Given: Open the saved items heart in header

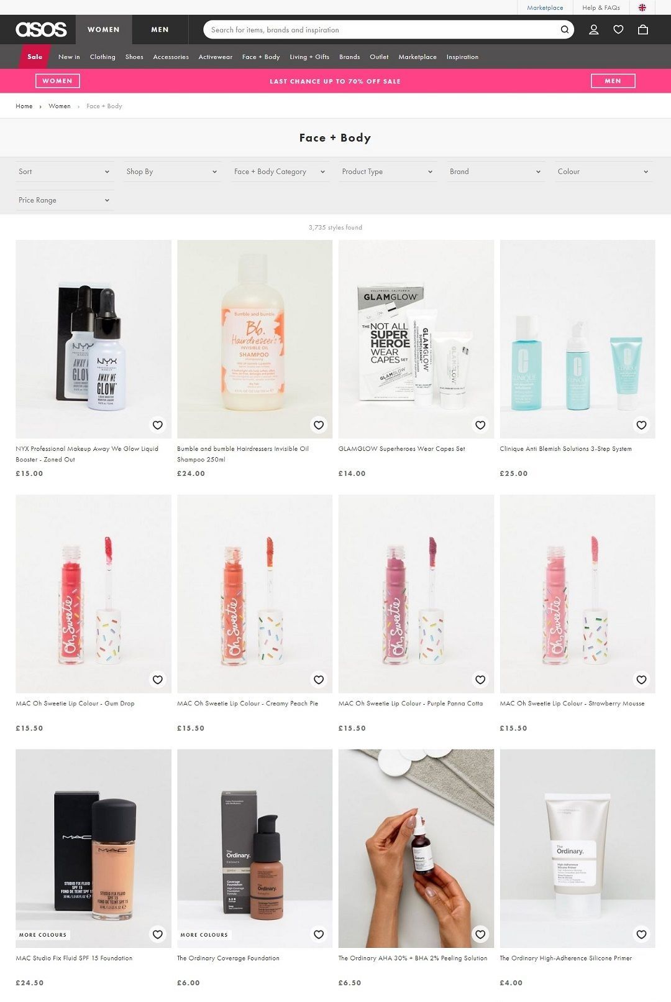Looking at the screenshot, I should (x=618, y=29).
